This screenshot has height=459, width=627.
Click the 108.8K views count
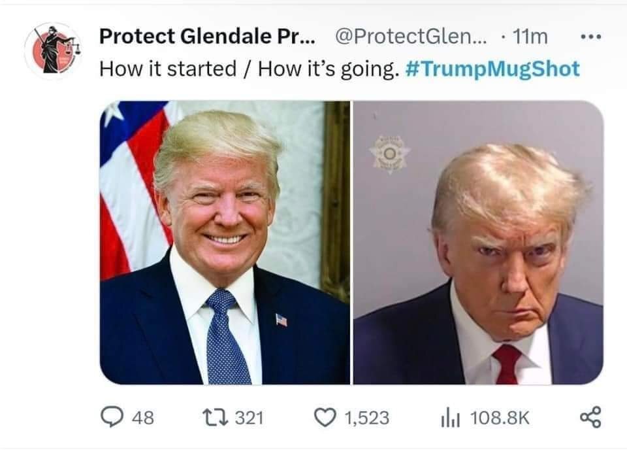click(x=500, y=418)
